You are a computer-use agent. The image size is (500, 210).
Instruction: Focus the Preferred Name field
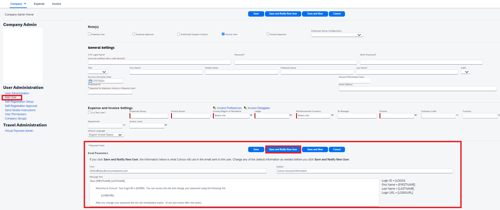click(x=317, y=72)
